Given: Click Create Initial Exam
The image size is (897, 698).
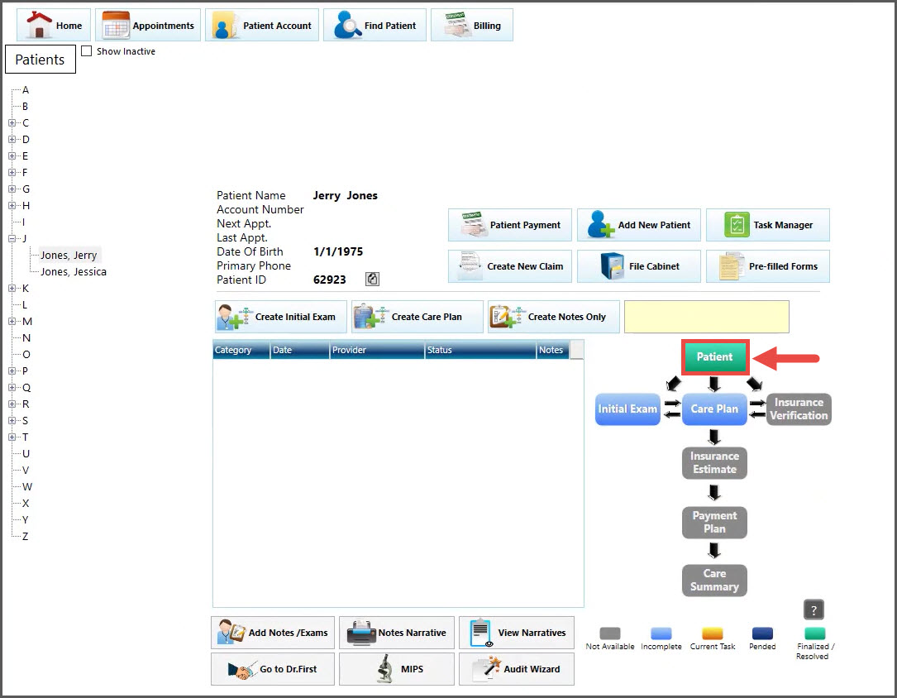Looking at the screenshot, I should [281, 317].
